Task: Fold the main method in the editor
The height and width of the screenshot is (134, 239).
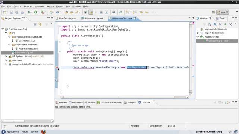Action: (60, 52)
